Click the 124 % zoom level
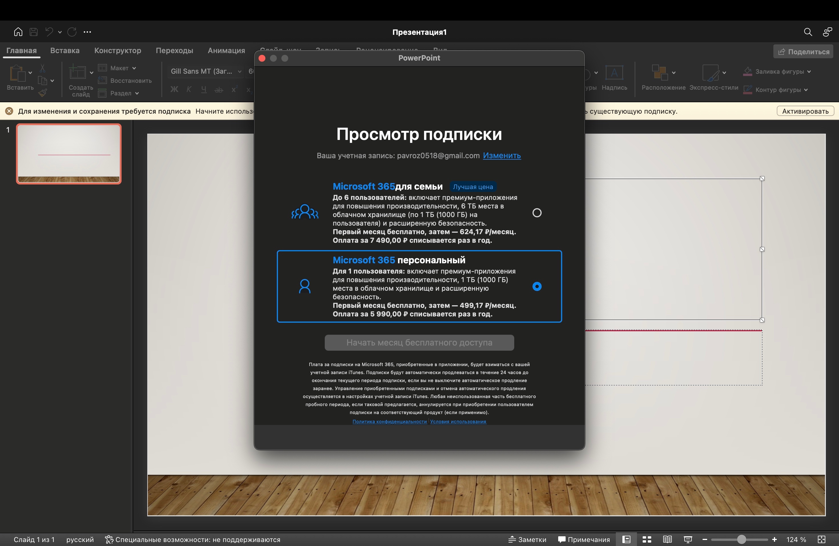This screenshot has width=839, height=546. coord(796,539)
